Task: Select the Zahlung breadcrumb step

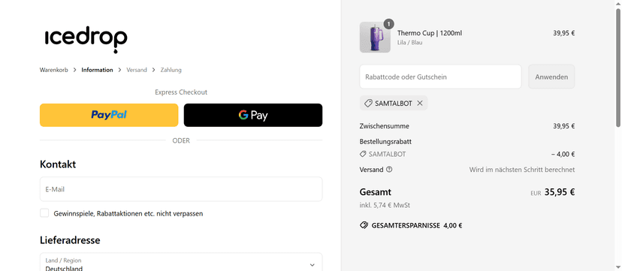Action: tap(171, 70)
